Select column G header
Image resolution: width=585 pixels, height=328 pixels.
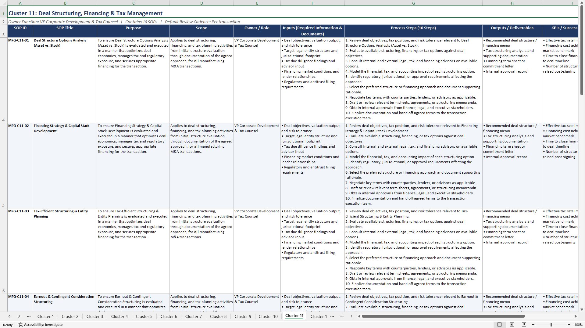[413, 3]
